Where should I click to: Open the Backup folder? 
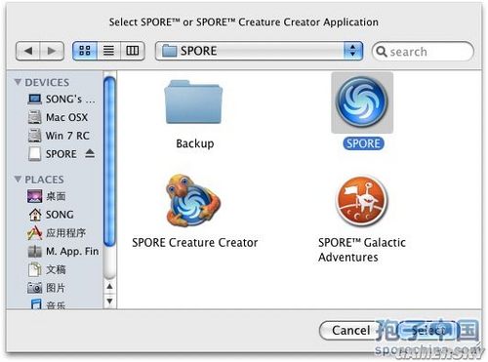194,102
